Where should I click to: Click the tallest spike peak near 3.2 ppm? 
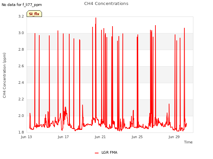pyautogui.click(x=96, y=18)
